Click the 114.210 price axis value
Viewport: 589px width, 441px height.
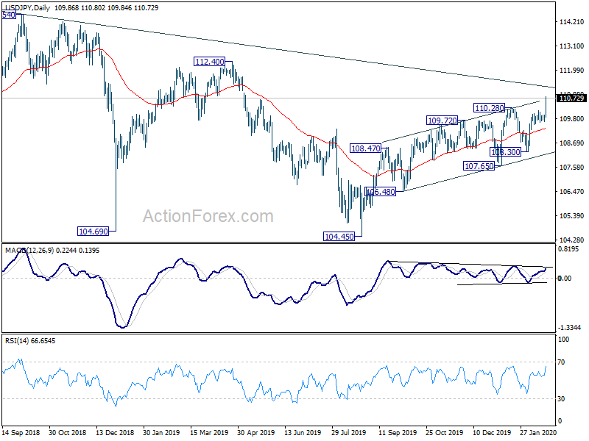tap(572, 22)
